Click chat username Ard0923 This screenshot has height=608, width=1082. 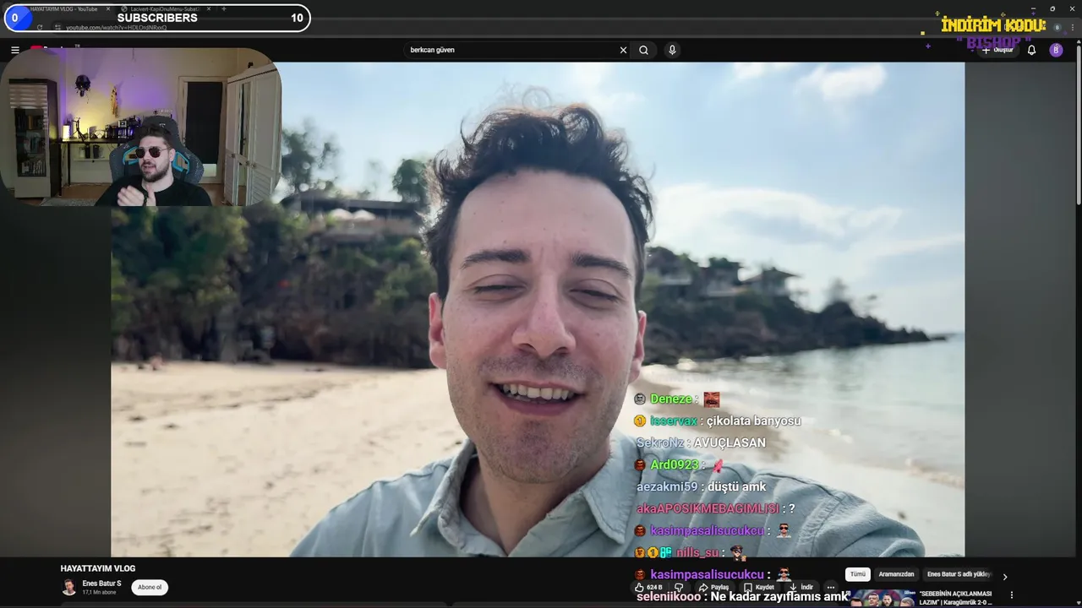(x=675, y=464)
